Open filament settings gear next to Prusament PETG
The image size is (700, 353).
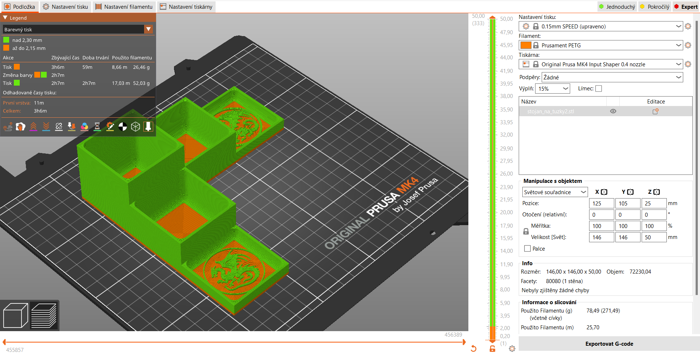(688, 45)
